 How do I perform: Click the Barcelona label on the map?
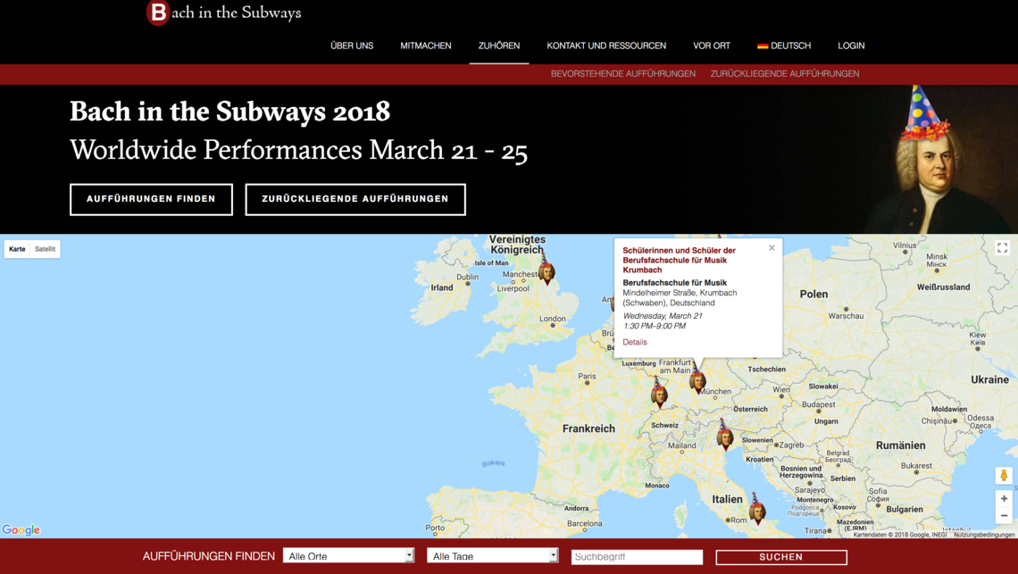pos(585,523)
